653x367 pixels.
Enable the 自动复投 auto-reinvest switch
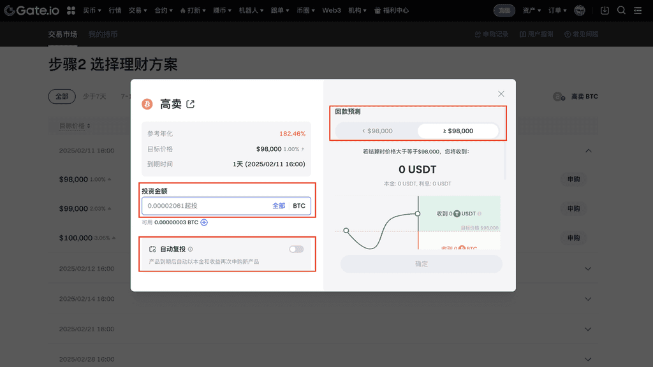tap(296, 249)
